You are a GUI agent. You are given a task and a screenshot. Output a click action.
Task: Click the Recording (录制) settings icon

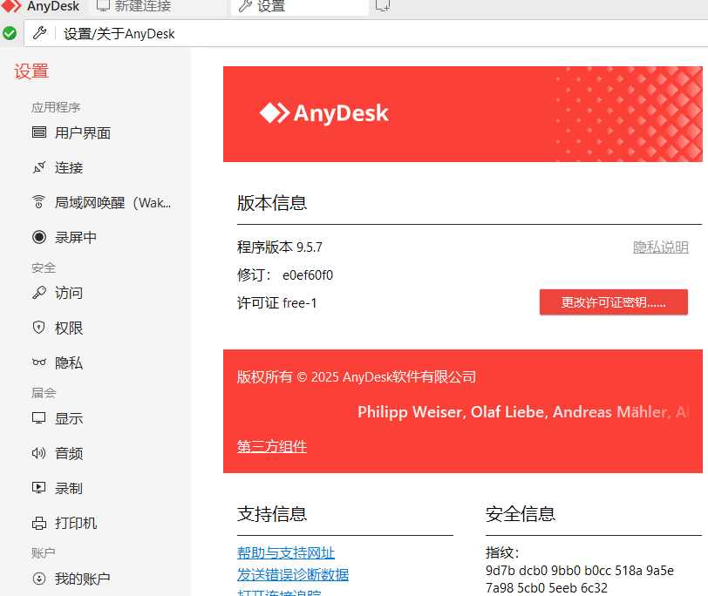click(x=38, y=489)
